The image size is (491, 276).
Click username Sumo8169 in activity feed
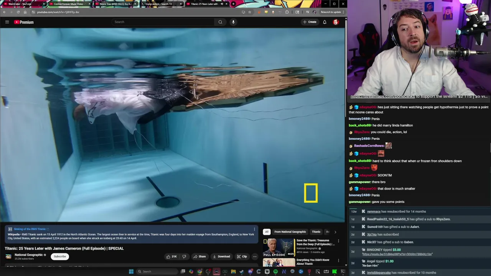(x=375, y=227)
